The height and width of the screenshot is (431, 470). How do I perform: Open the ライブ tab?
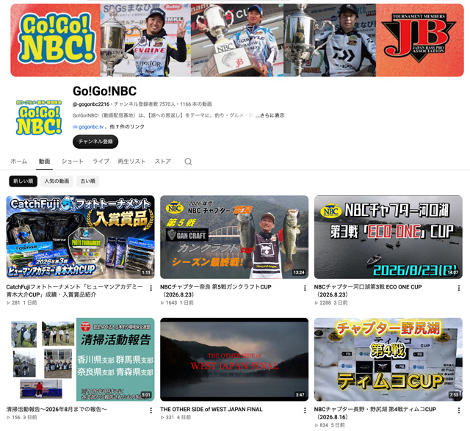[101, 162]
